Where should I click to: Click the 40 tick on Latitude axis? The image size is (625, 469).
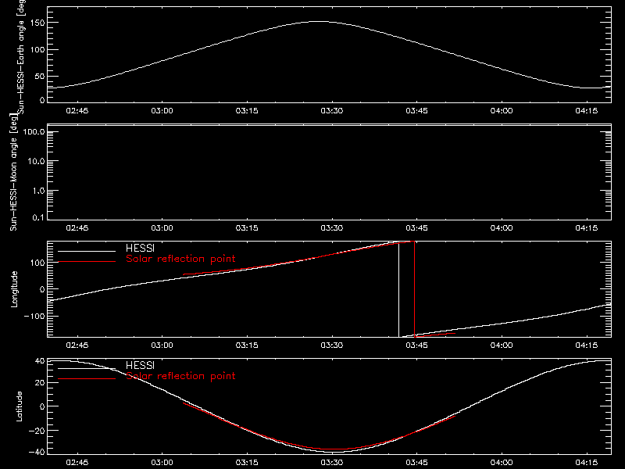point(40,361)
